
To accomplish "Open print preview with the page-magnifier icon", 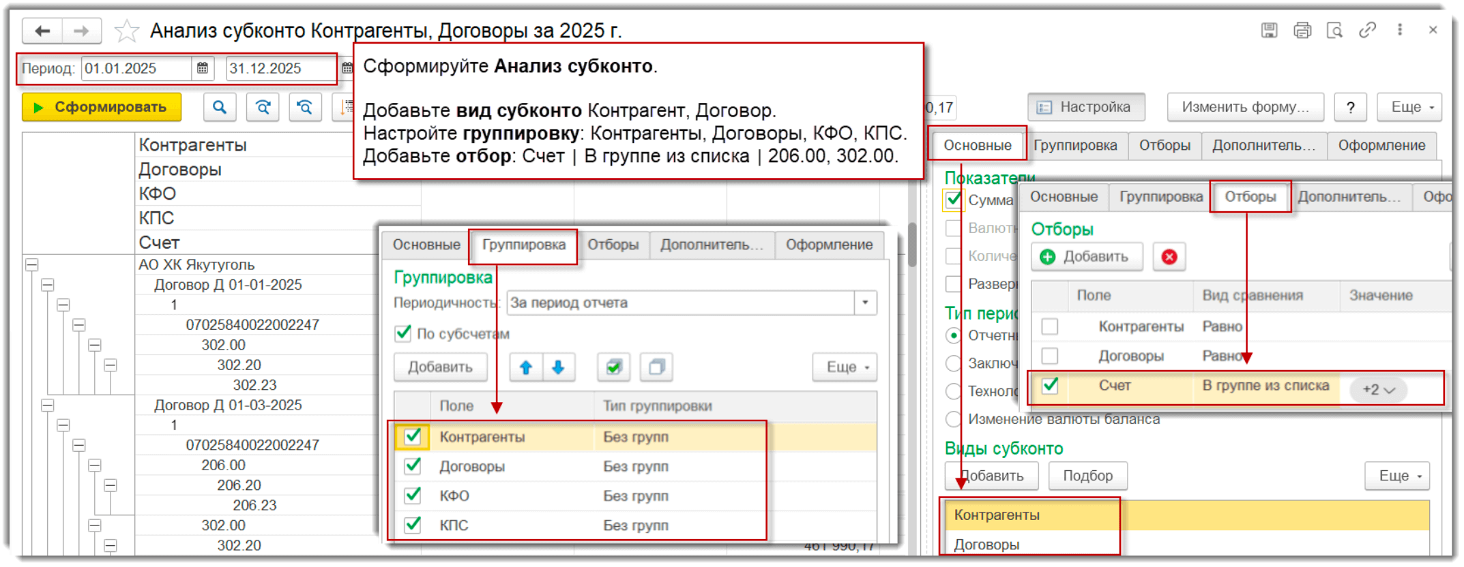I will coord(1335,30).
